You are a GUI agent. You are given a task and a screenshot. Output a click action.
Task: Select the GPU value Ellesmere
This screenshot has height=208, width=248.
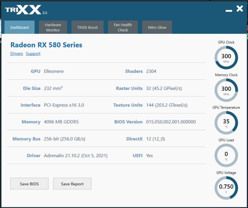coord(54,71)
